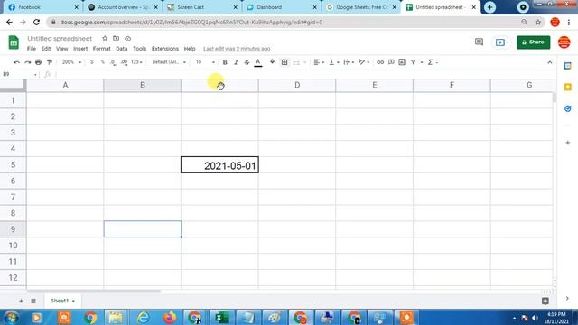
Task: Create a filter with funnel icon
Action: coord(414,62)
